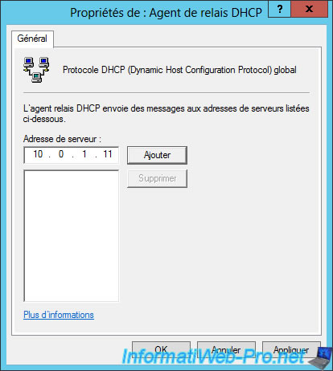Click the Adresse de serveur label

click(62, 139)
